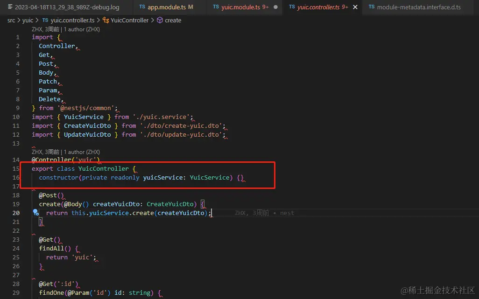Click 'constructor' keyword on line 16

(59, 177)
